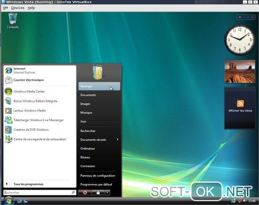The image size is (259, 205).
Task: Click the taskbar clock showing 13:48
Action: 252,201
